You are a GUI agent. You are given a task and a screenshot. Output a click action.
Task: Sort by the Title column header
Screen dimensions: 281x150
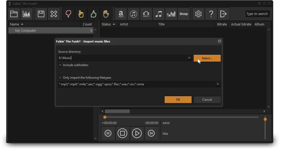click(x=186, y=24)
